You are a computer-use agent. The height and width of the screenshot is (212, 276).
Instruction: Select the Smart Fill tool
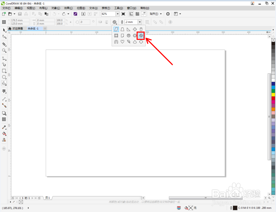coord(4,140)
